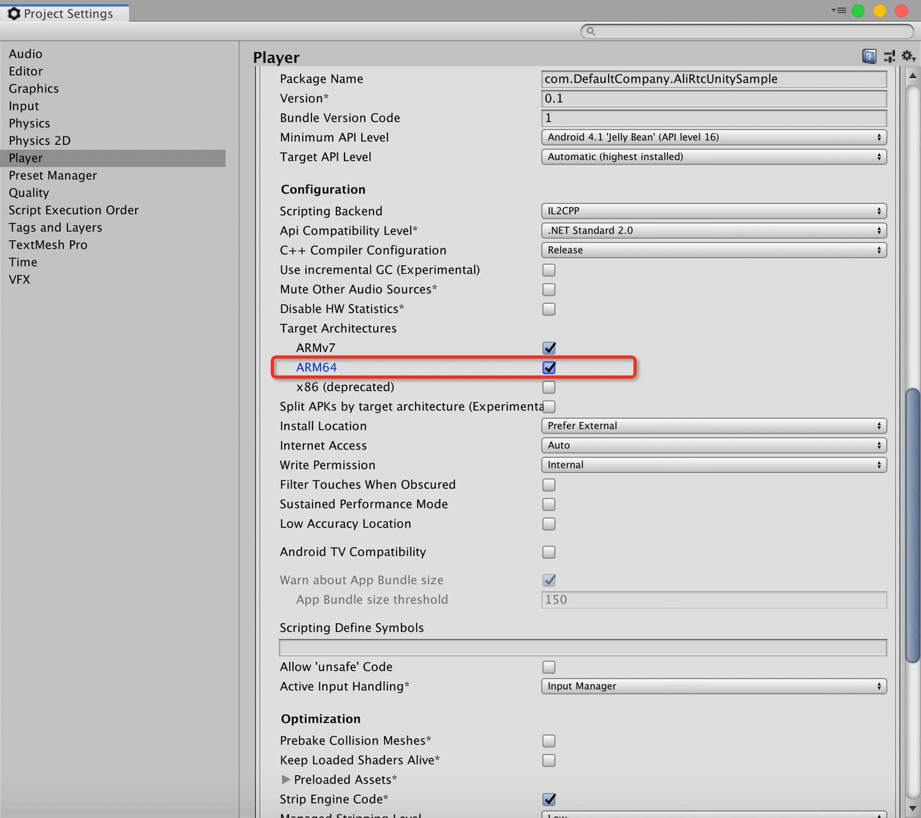Uncheck the ARM64 architecture checkbox

coord(549,367)
